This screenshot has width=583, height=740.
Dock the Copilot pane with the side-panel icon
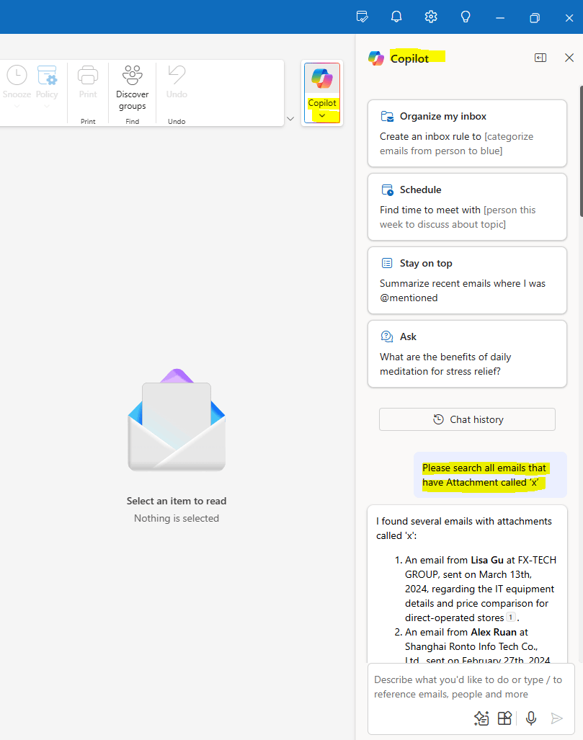coord(540,57)
